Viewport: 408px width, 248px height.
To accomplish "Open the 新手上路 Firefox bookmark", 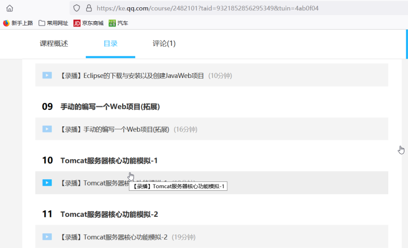I will pos(18,23).
